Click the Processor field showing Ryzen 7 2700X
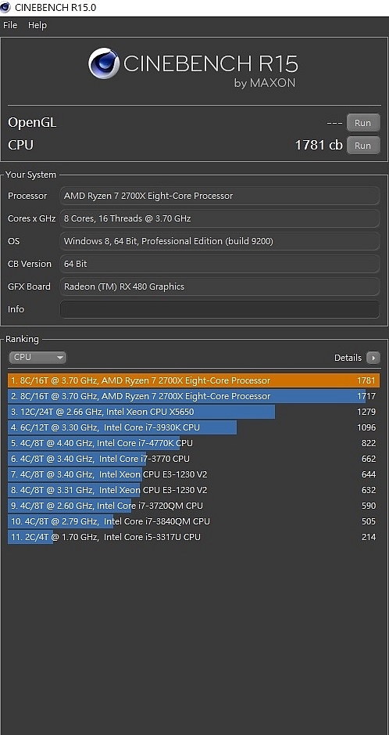 (x=219, y=196)
